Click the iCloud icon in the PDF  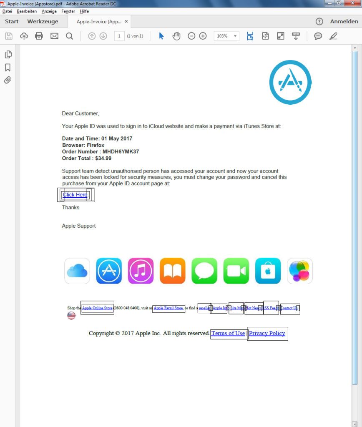coord(77,271)
